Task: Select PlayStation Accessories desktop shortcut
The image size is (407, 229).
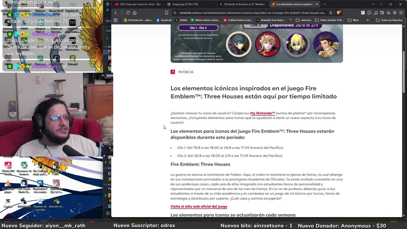Action: pos(40,187)
